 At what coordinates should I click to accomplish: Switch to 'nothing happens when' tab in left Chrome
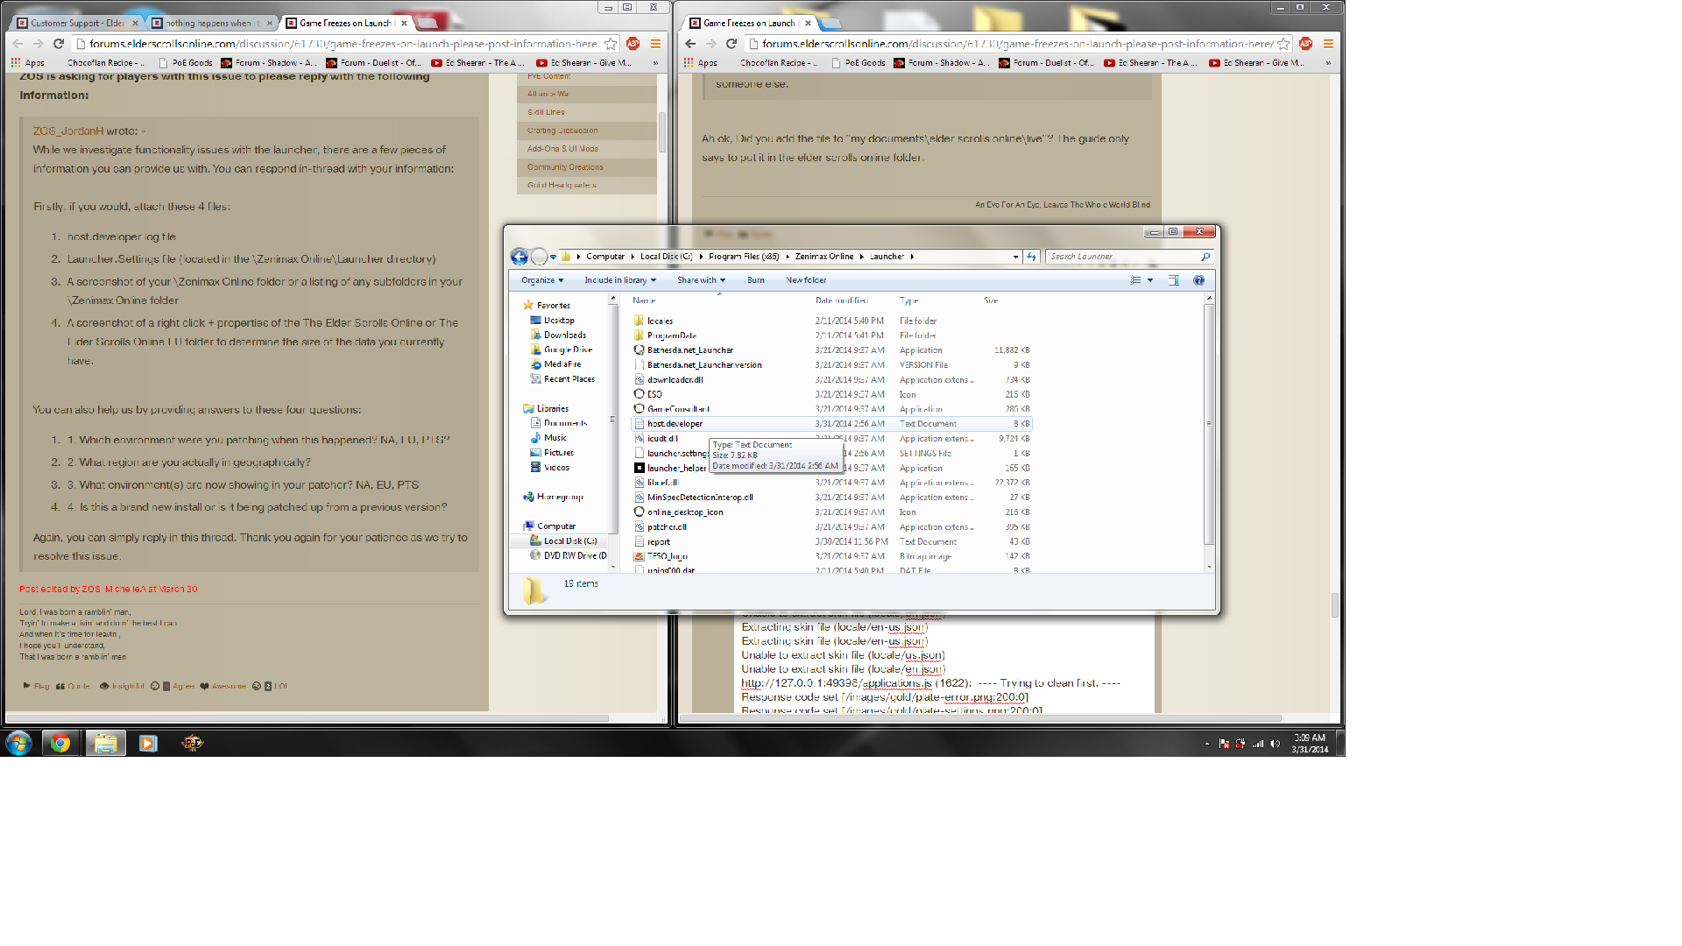211,23
